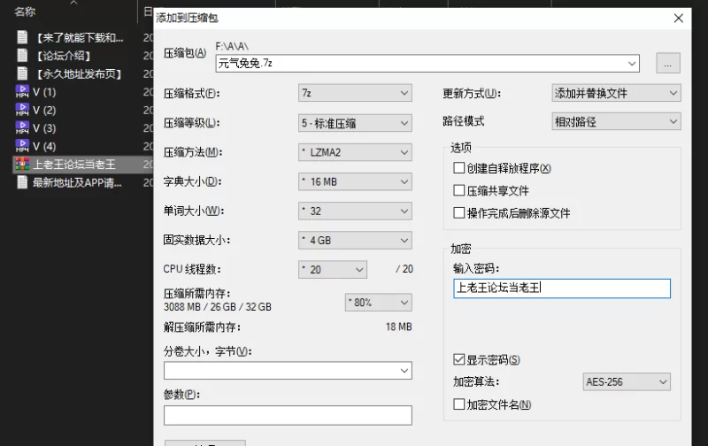Select the archive named 上老王论坛当老王

coord(74,165)
